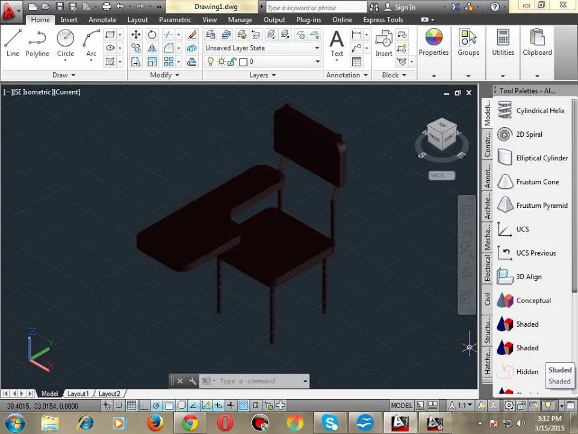The image size is (578, 434).
Task: Toggle Lineweight display in status bar
Action: [x=231, y=406]
